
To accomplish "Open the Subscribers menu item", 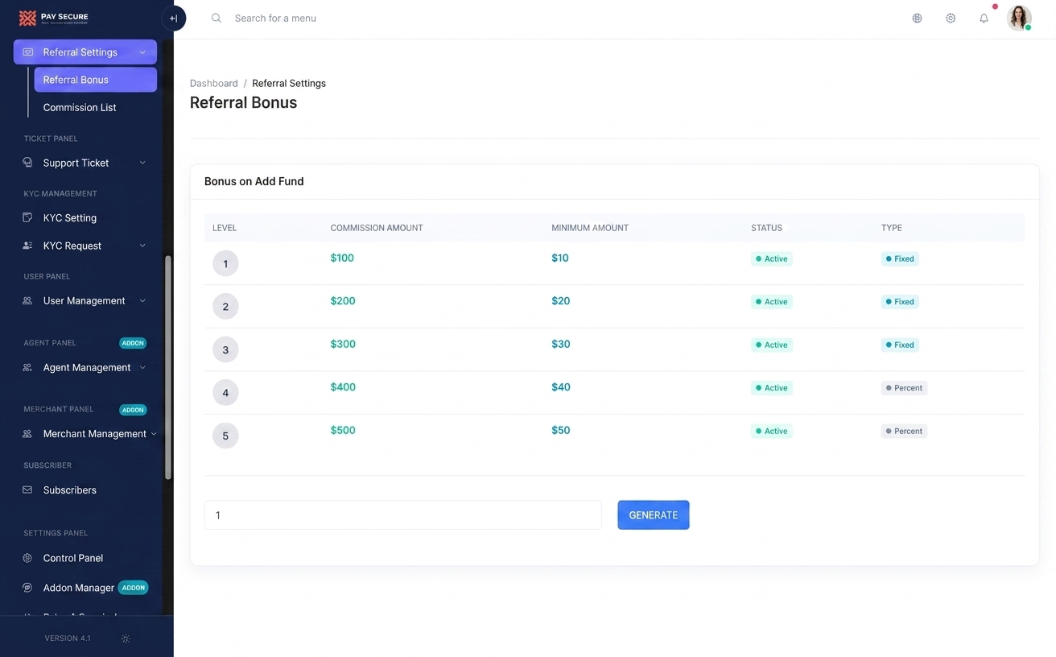I will click(x=70, y=490).
